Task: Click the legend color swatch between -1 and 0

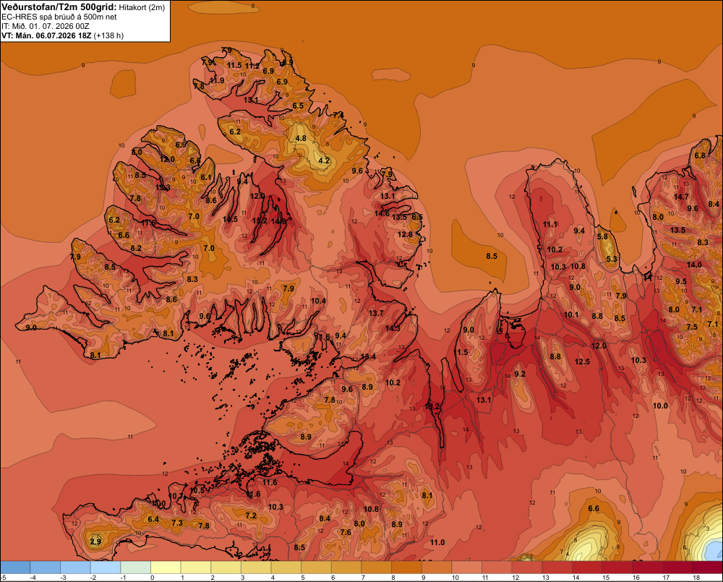Action: 136,568
